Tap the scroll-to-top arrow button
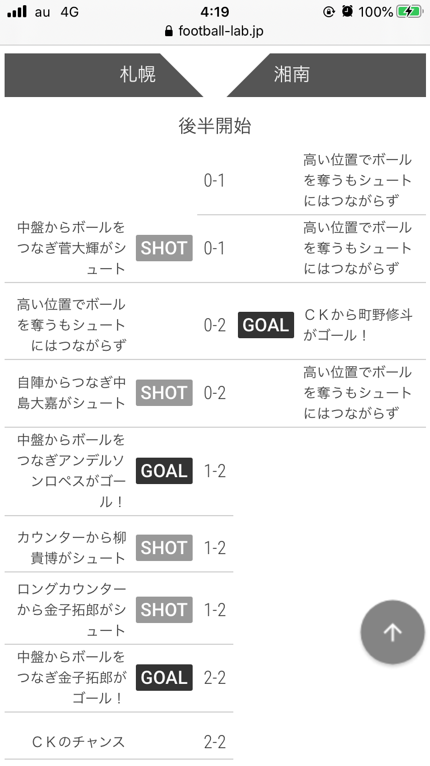The height and width of the screenshot is (766, 430). pyautogui.click(x=393, y=632)
